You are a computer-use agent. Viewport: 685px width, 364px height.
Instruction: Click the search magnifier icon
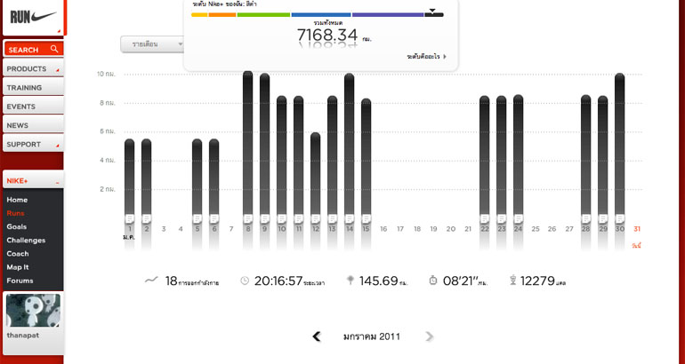(54, 50)
